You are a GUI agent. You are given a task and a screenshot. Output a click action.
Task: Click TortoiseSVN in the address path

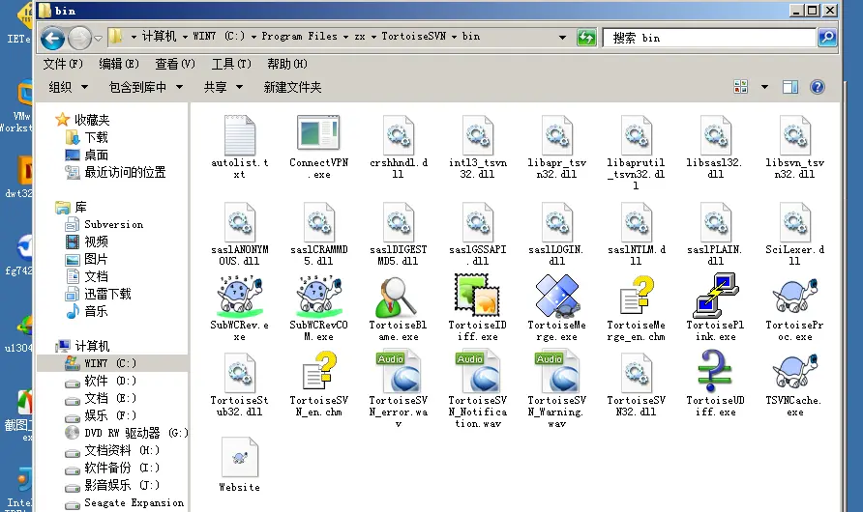(x=413, y=37)
